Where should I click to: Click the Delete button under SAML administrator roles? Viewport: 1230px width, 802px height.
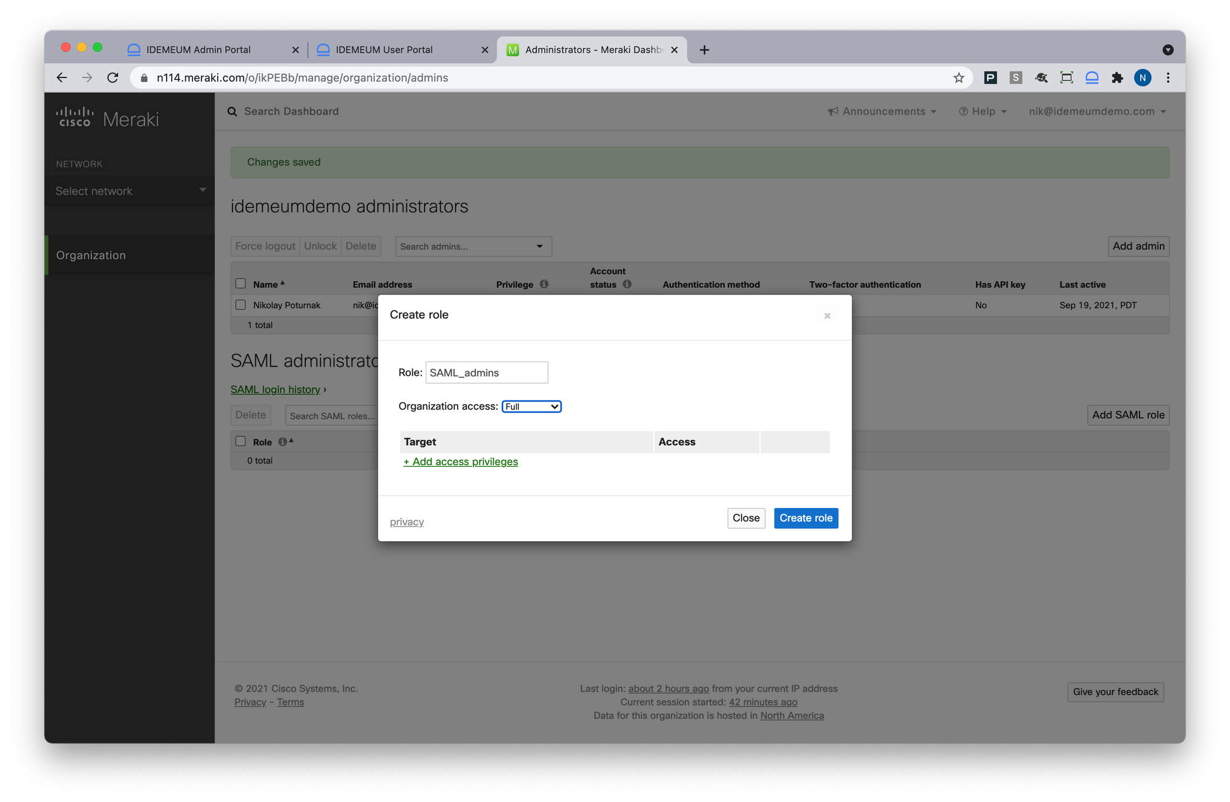click(251, 415)
